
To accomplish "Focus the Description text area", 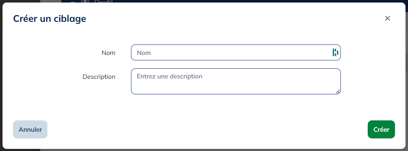I will coord(236,81).
